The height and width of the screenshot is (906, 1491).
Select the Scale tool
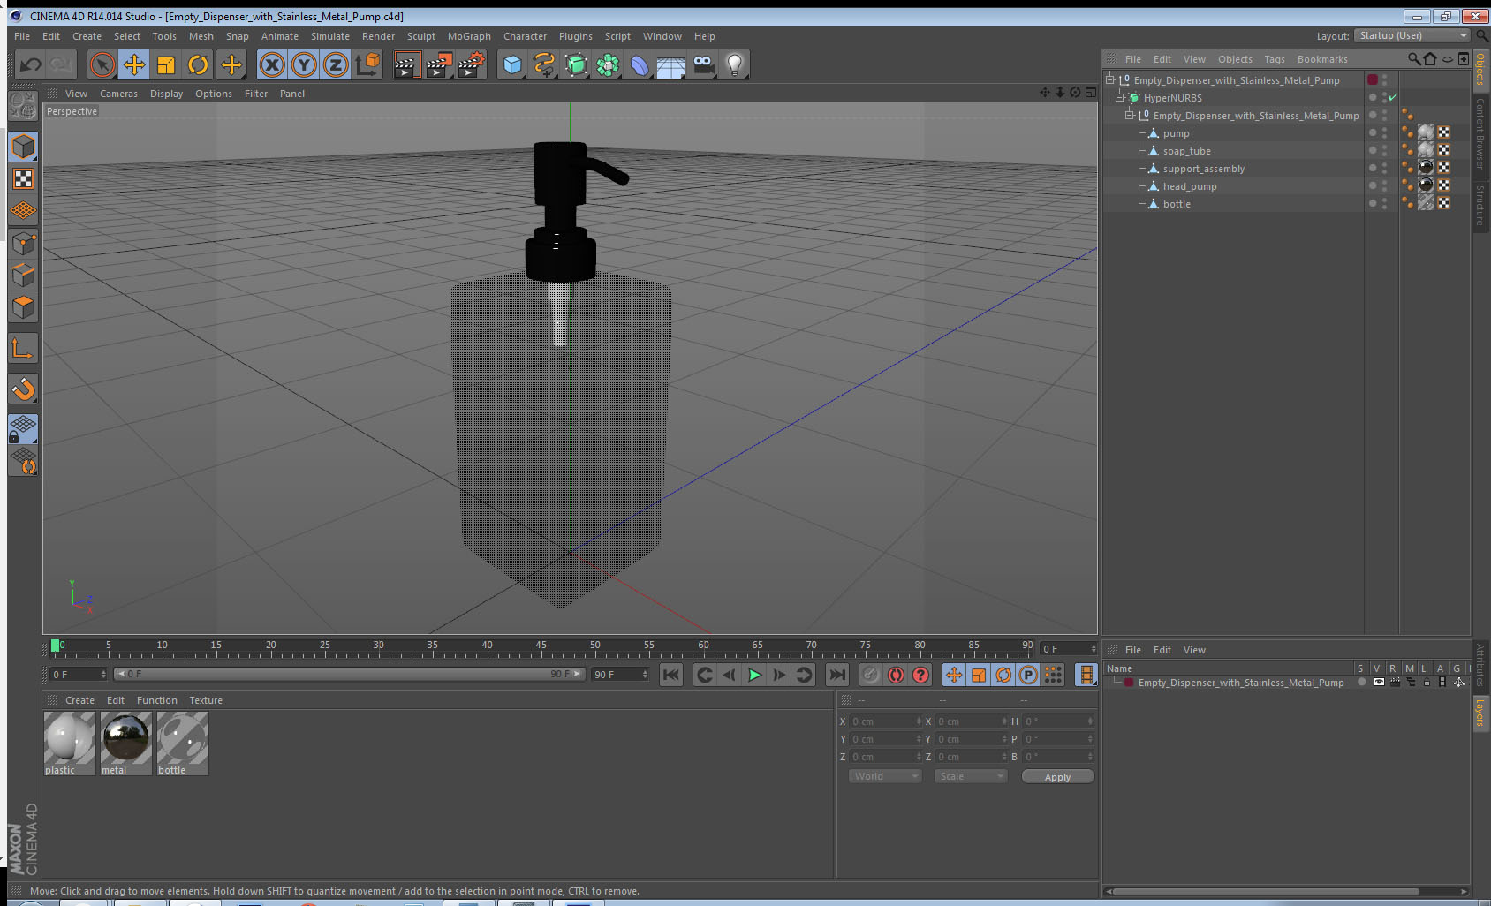pos(166,64)
